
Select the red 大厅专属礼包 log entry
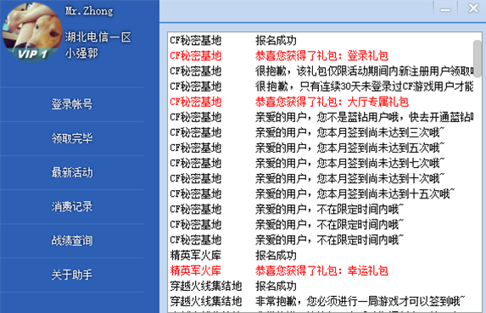pos(321,102)
